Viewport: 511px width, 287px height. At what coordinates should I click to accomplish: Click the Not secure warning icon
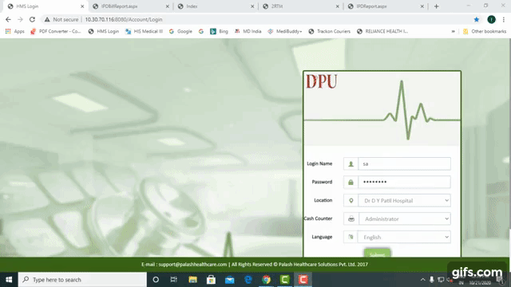pyautogui.click(x=47, y=19)
